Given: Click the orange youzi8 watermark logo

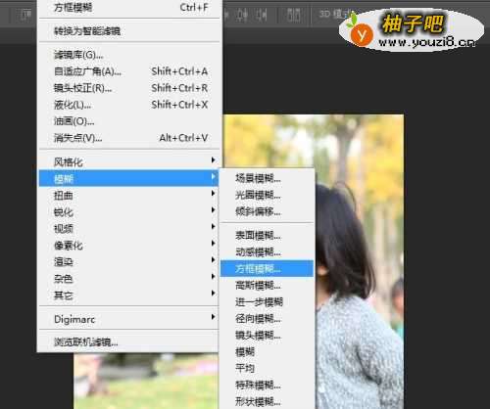Looking at the screenshot, I should pos(362,34).
